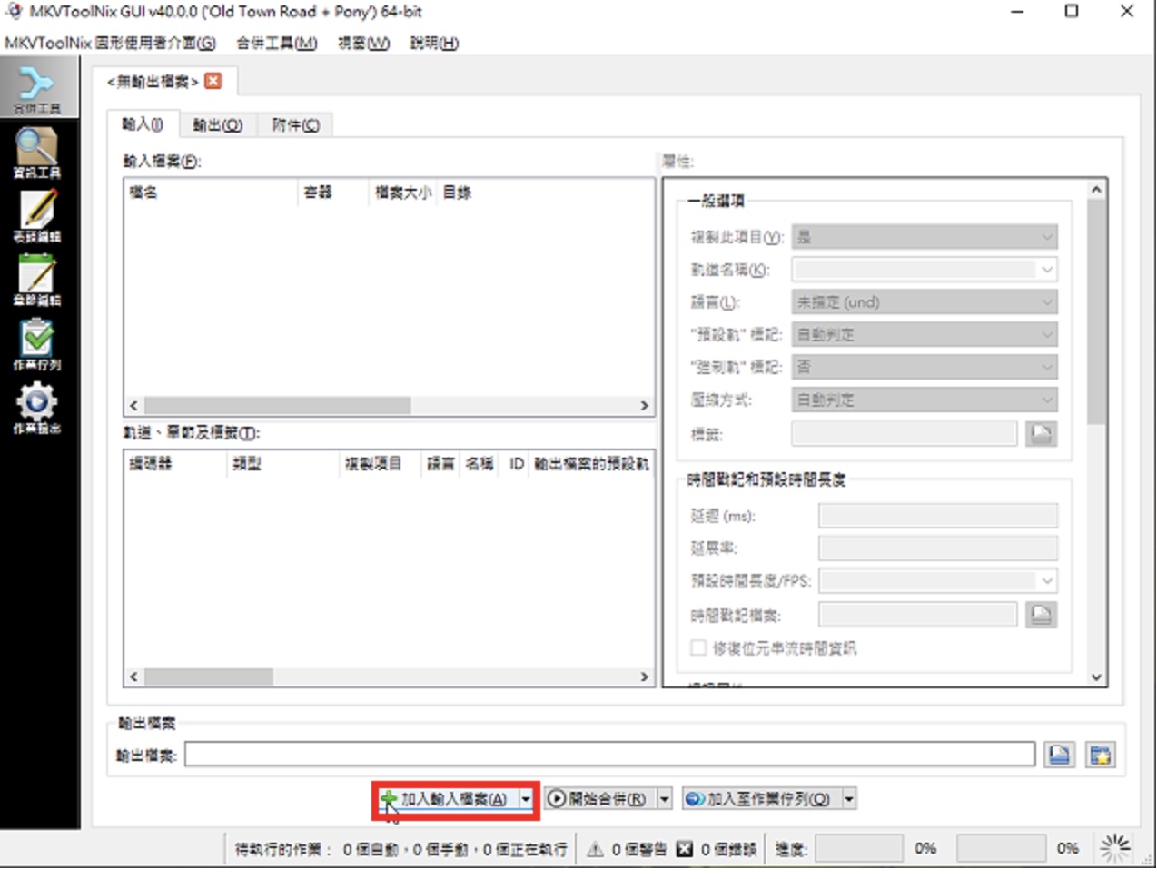1157x879 pixels.
Task: Click the second progress bar in status bar
Action: (1001, 849)
